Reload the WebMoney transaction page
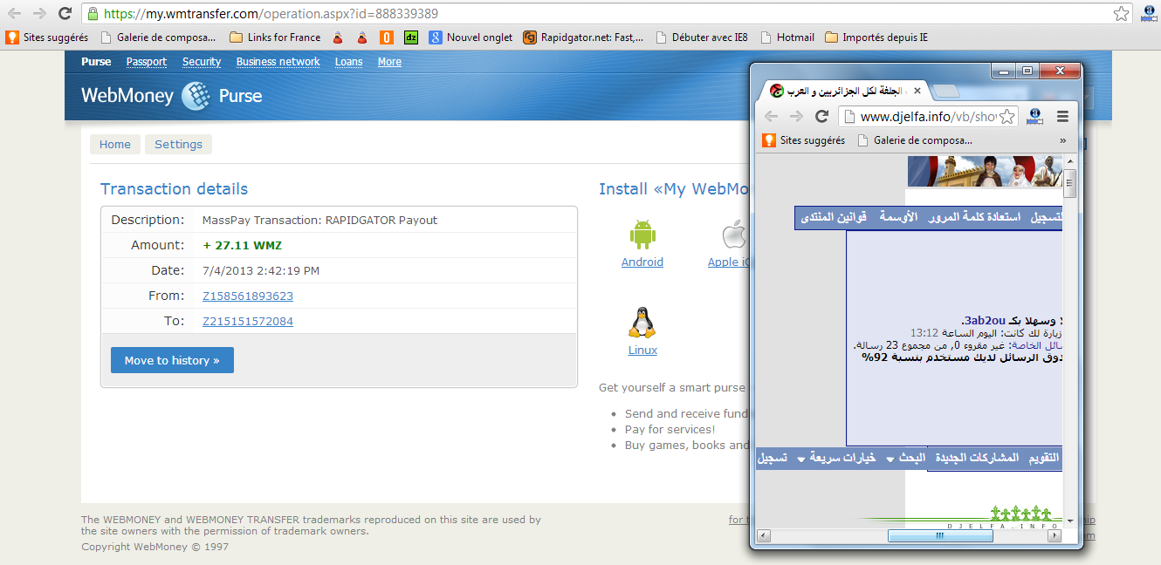Screen dimensions: 1161x565 point(65,14)
